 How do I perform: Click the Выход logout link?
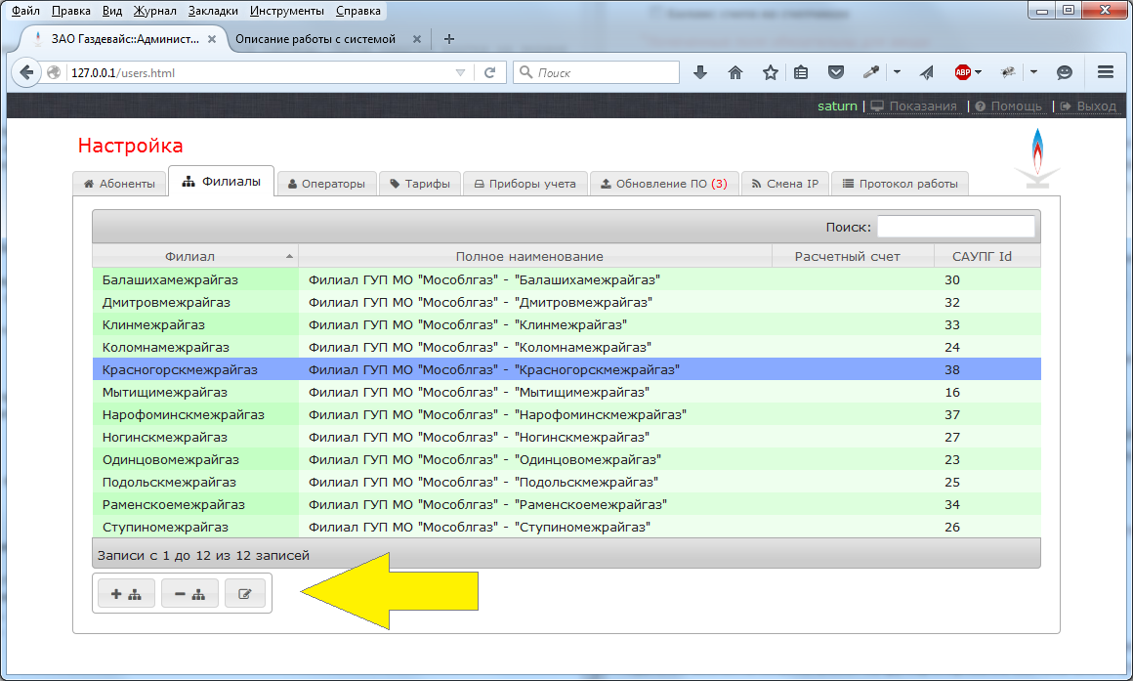click(x=1088, y=106)
